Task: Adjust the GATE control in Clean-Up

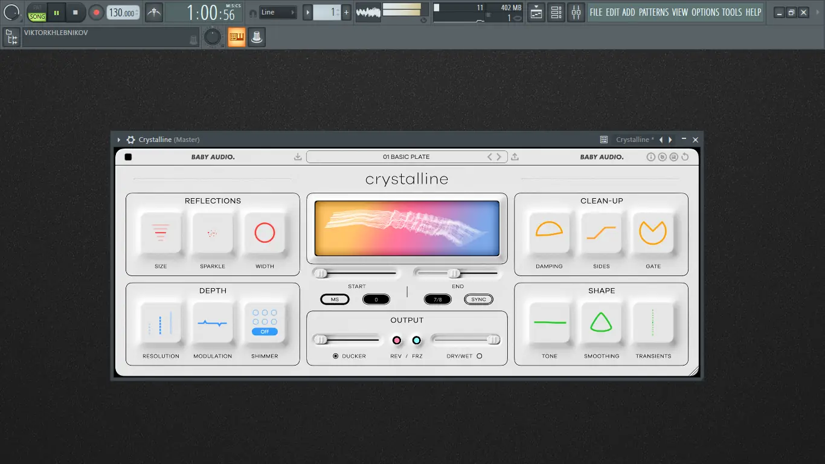Action: coord(653,233)
